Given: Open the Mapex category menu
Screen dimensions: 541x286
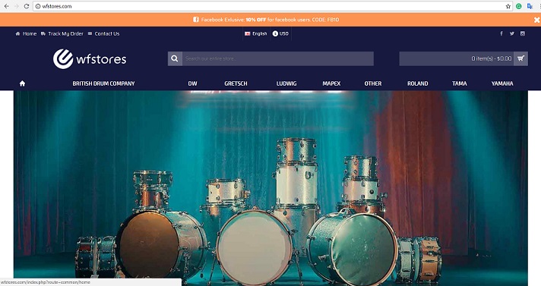Looking at the screenshot, I should pyautogui.click(x=331, y=83).
